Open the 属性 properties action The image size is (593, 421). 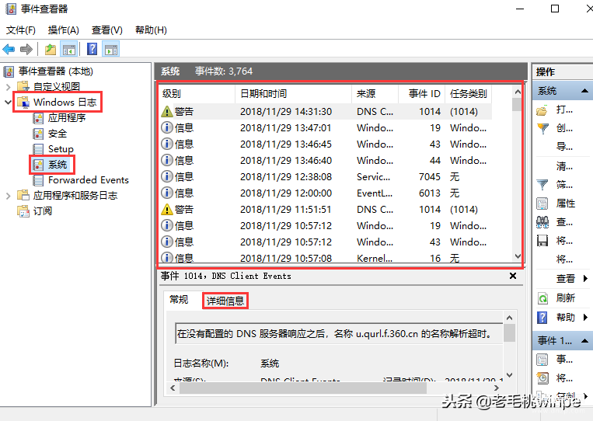[565, 204]
